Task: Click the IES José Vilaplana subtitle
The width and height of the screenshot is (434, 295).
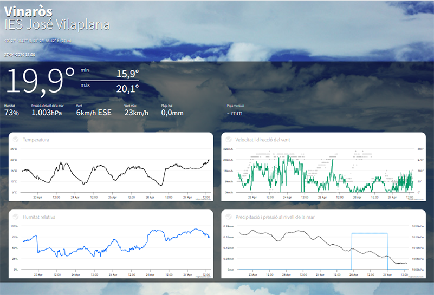Action: (x=57, y=25)
